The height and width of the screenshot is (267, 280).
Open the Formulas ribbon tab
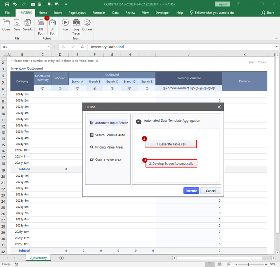click(x=99, y=13)
